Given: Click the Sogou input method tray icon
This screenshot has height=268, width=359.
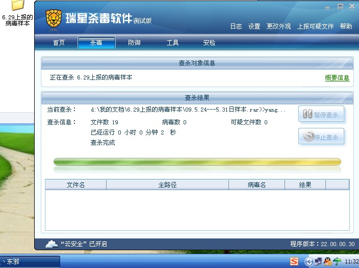Looking at the screenshot, I should 294,261.
